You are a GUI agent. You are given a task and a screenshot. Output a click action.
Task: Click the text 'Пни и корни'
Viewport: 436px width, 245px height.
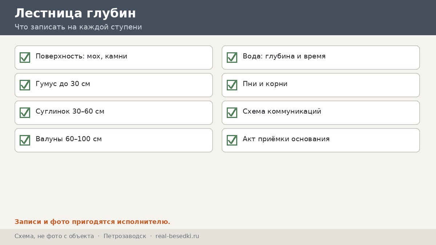pos(265,84)
